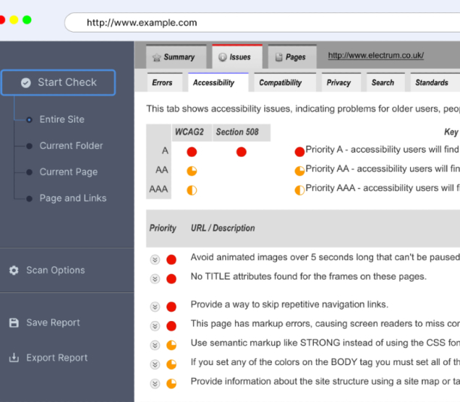Expand the BODY tag colors issue row

click(155, 364)
